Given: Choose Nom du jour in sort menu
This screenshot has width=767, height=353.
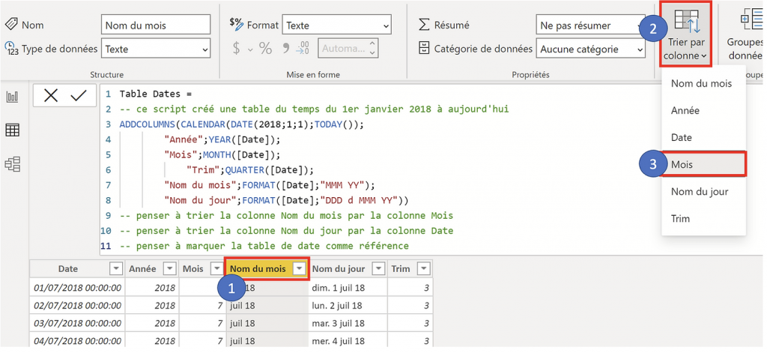Looking at the screenshot, I should point(703,191).
